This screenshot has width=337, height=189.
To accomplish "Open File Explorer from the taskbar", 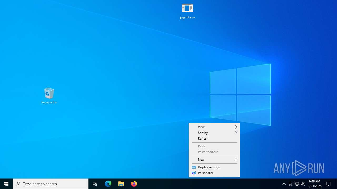I will point(121,184).
